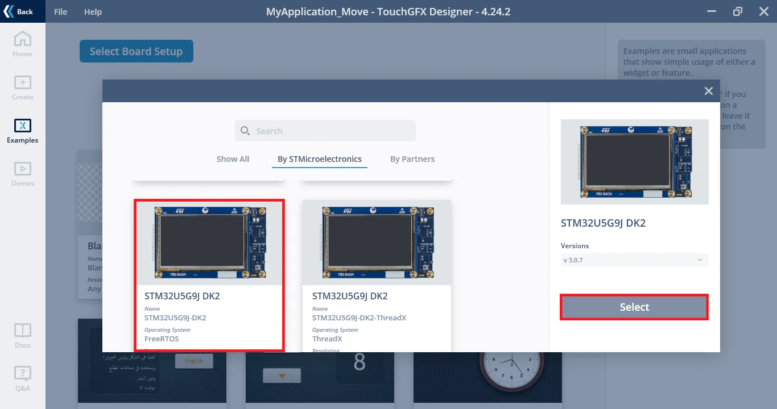Restore down the TouchGFX Designer window
Image resolution: width=777 pixels, height=409 pixels.
tap(738, 11)
